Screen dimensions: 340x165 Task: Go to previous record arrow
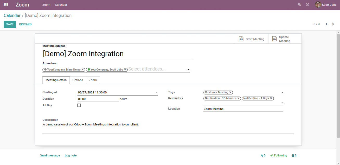(326, 24)
